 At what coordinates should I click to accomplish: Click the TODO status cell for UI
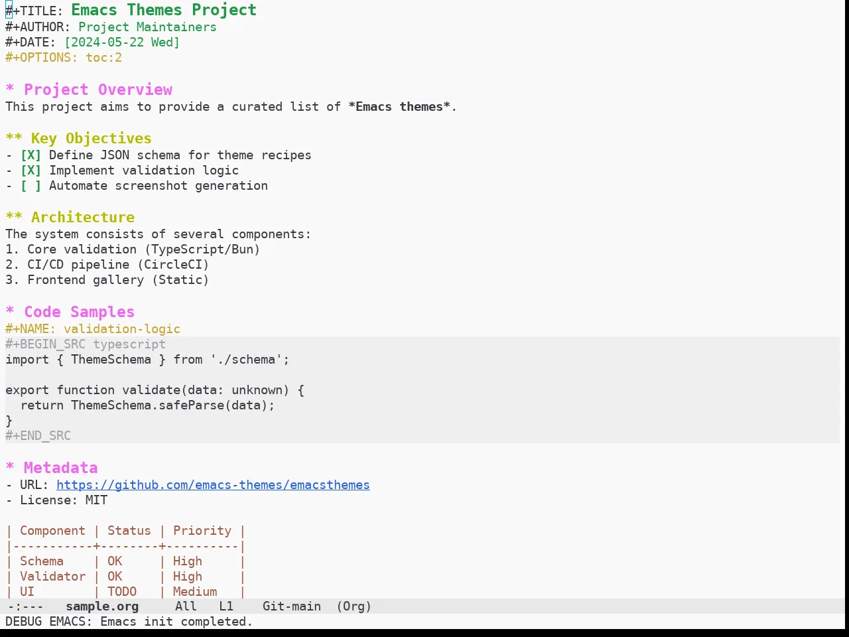[x=122, y=592]
